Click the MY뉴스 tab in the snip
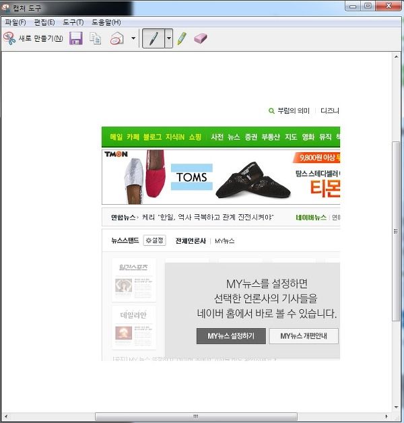Viewport: 404px width, 423px height. (x=224, y=241)
